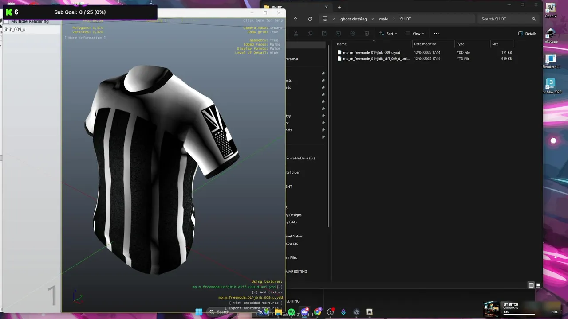Click the Paste icon in Explorer toolbar
Viewport: 568px width, 319px height.
(324, 34)
